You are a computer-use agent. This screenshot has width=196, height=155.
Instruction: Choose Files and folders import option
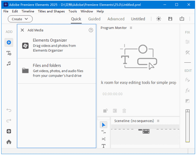click(57, 70)
